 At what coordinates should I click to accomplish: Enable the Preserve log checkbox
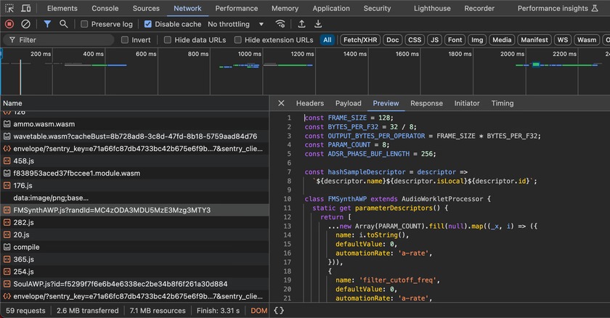tap(85, 24)
